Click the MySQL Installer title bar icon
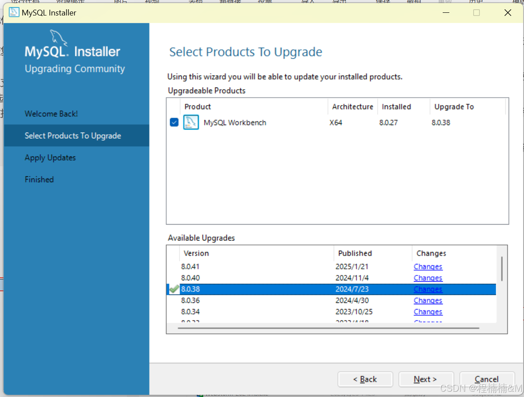This screenshot has height=397, width=524. (14, 12)
